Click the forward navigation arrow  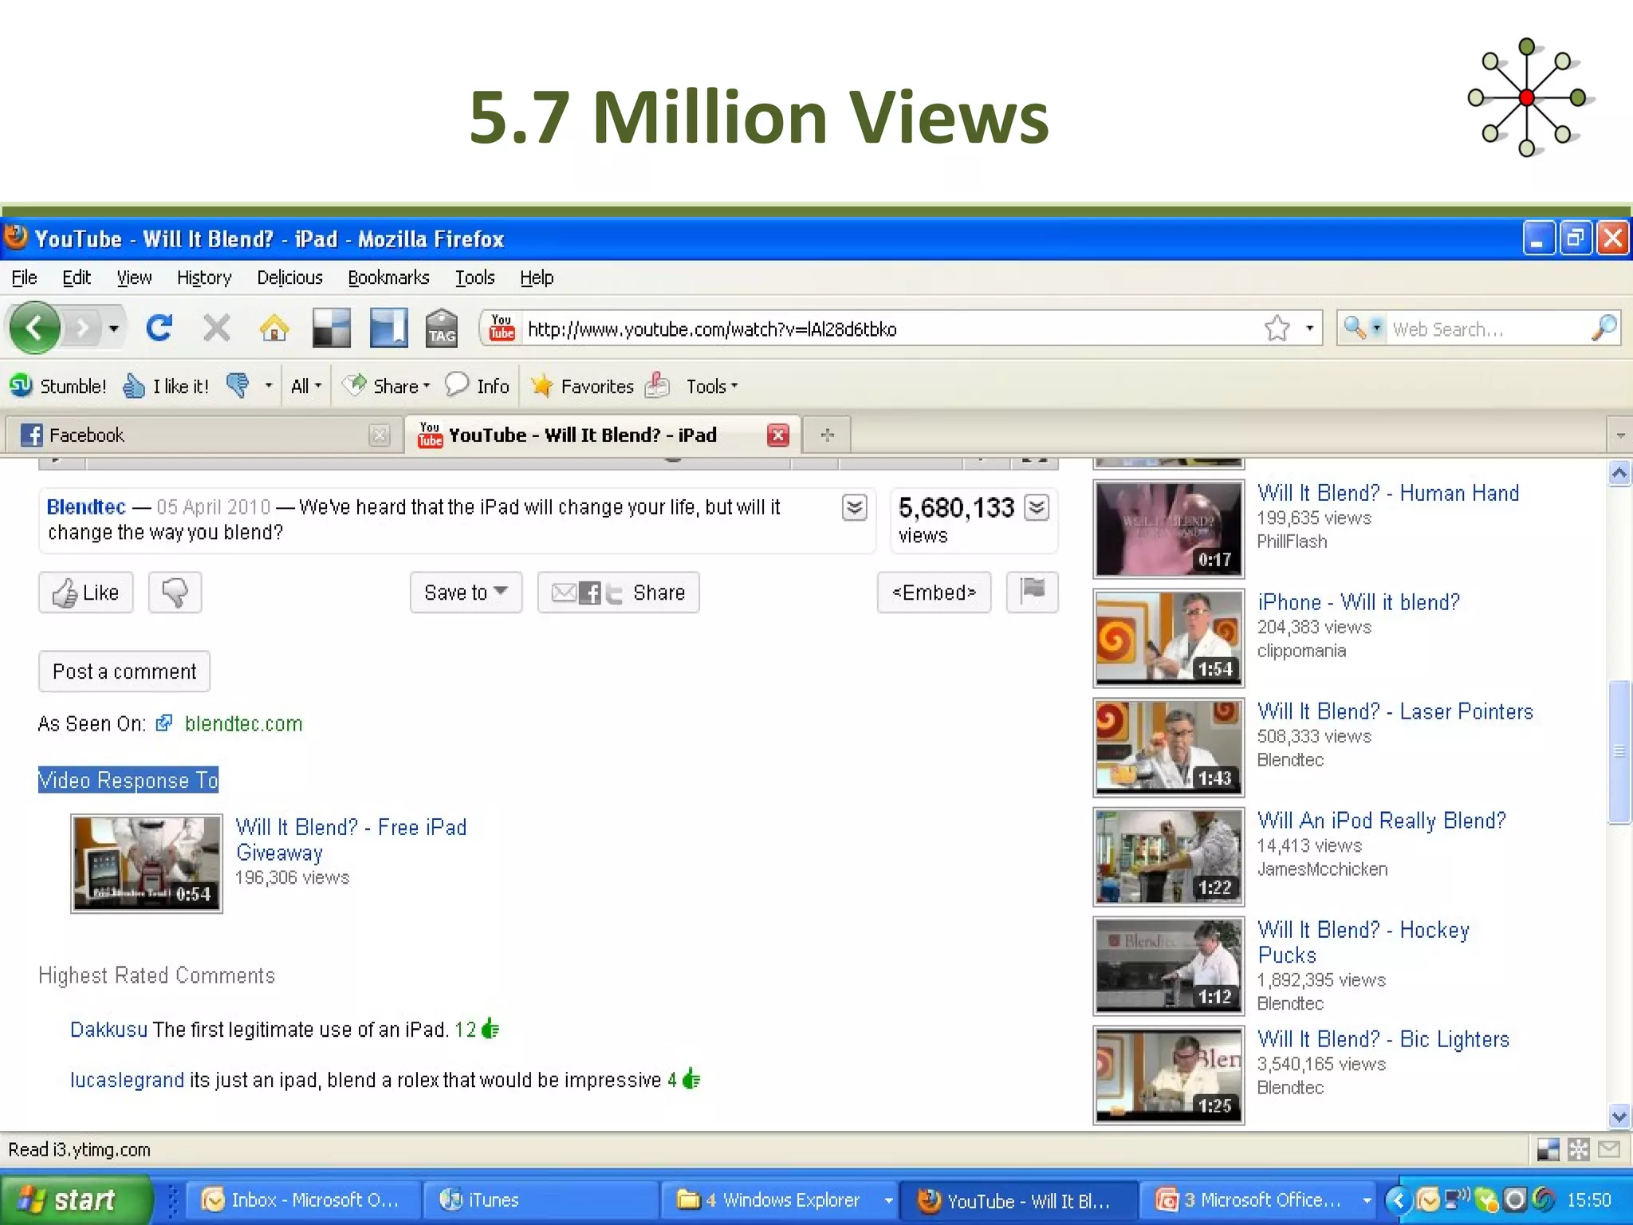tap(82, 328)
